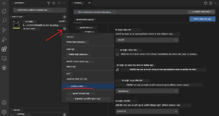This screenshot has height=116, width=219.
Task: Open the Remote Explorer view
Action: click(x=4, y=58)
